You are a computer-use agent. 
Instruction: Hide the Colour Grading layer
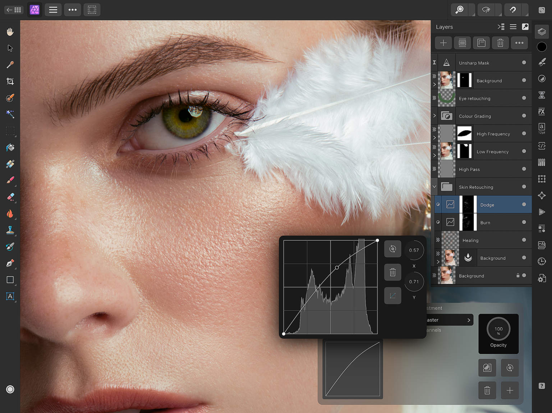pyautogui.click(x=524, y=116)
